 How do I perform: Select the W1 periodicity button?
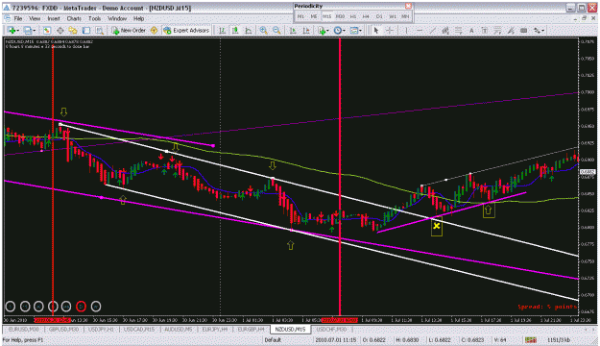(393, 16)
